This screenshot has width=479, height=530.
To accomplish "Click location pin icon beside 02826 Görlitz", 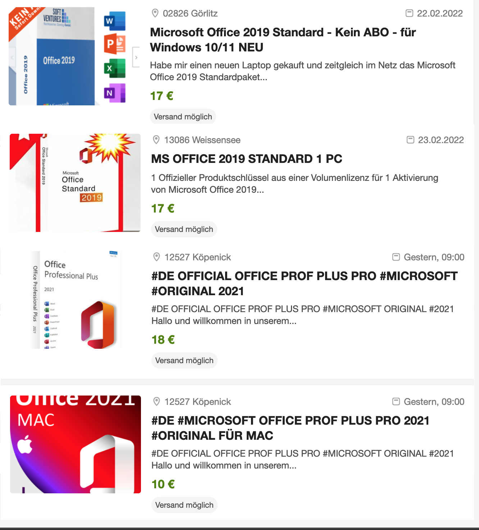I will (155, 13).
